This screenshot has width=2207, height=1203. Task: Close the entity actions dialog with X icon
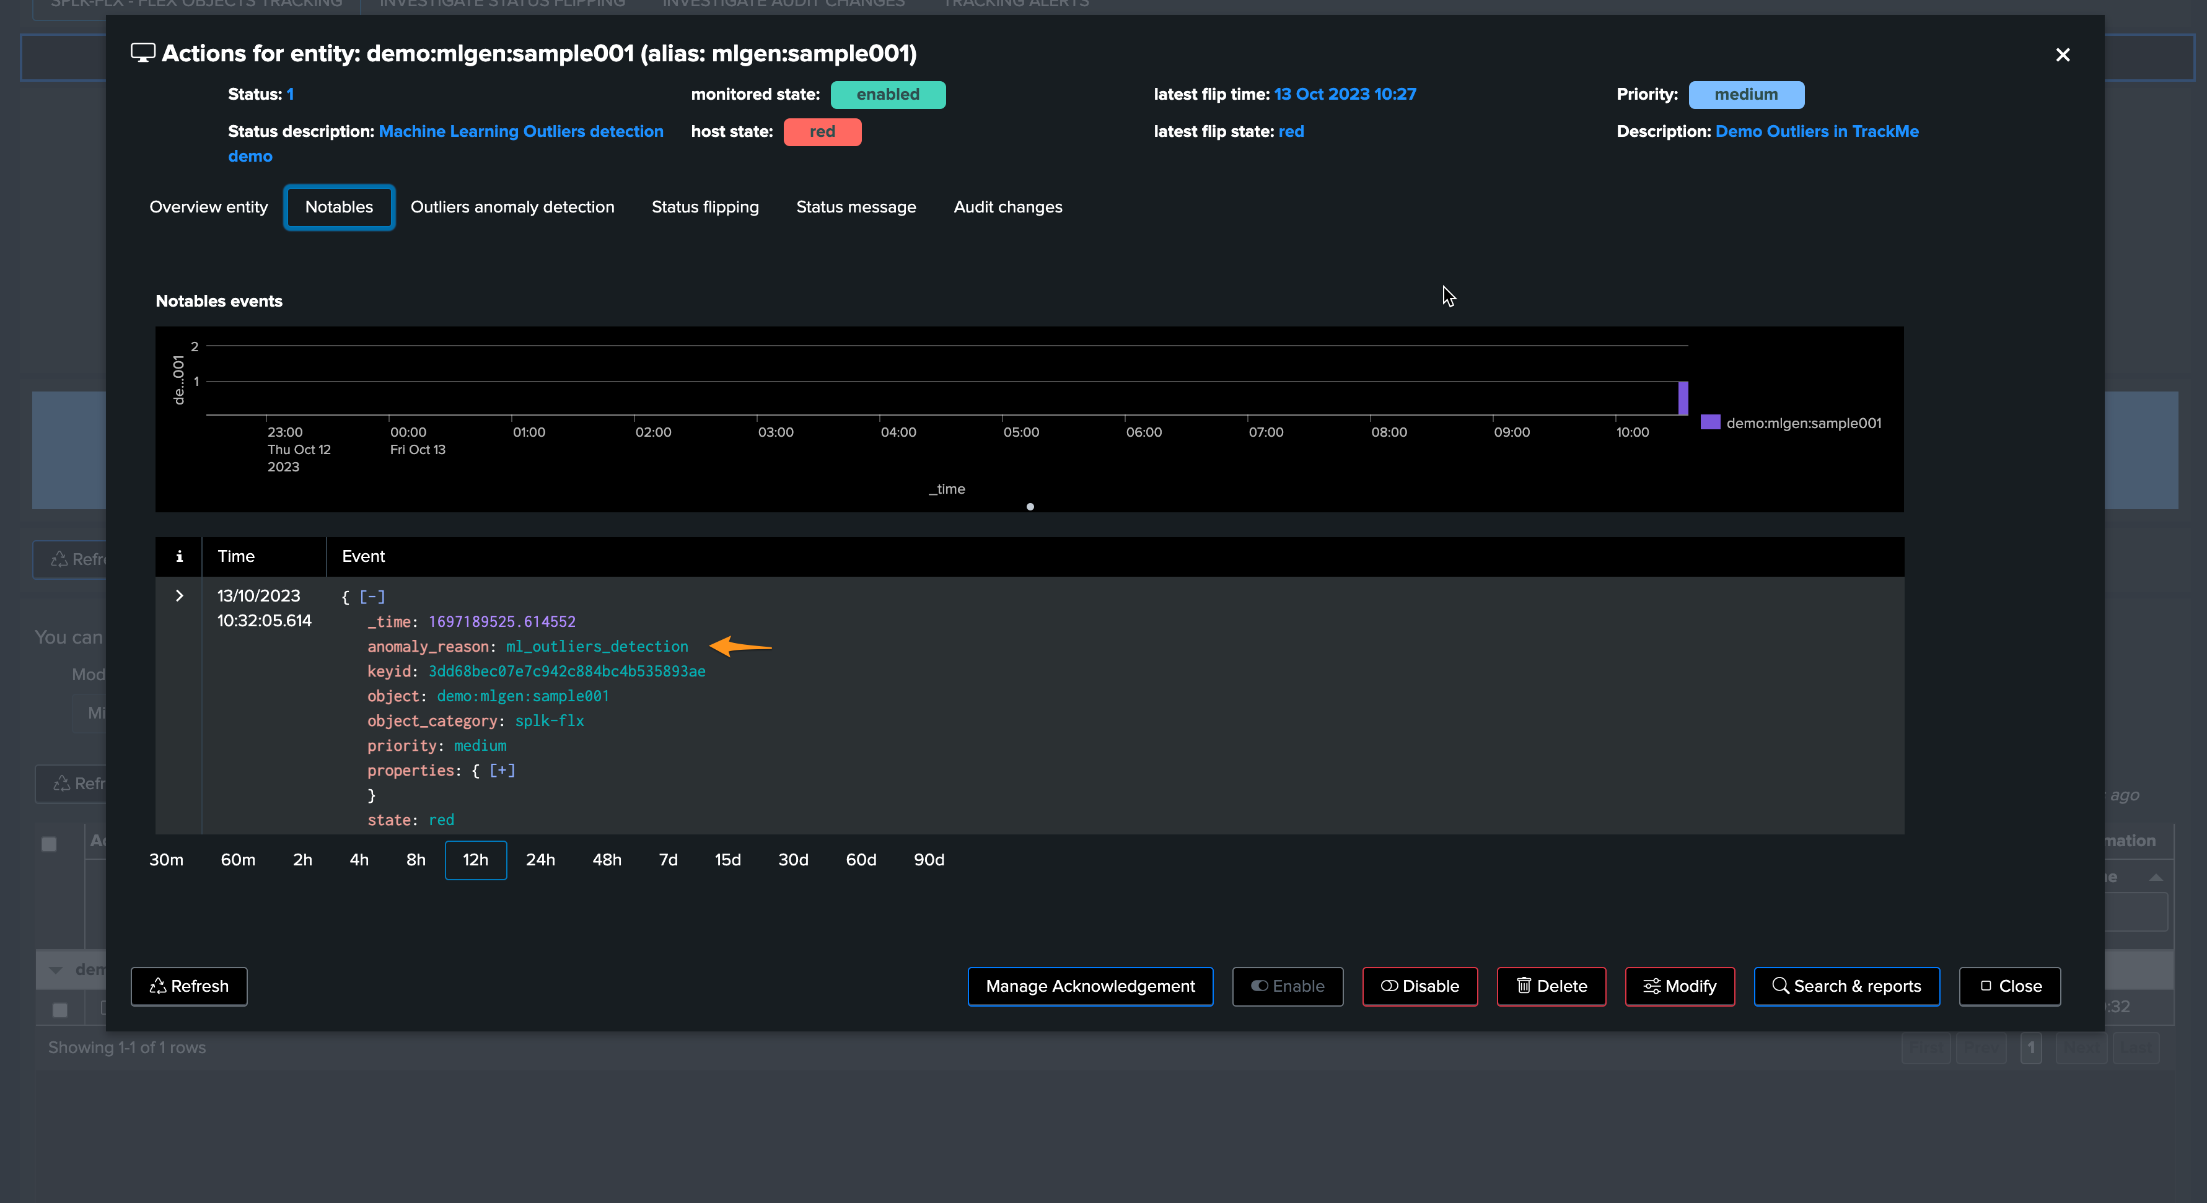coord(2062,55)
